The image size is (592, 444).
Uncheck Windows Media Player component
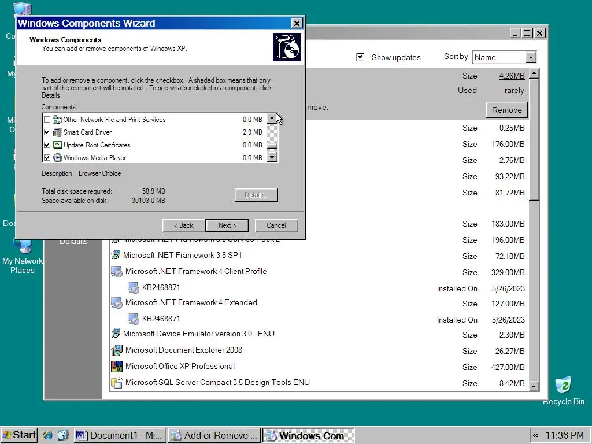click(47, 158)
